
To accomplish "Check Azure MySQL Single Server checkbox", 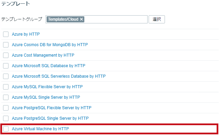I will click(x=6, y=97).
